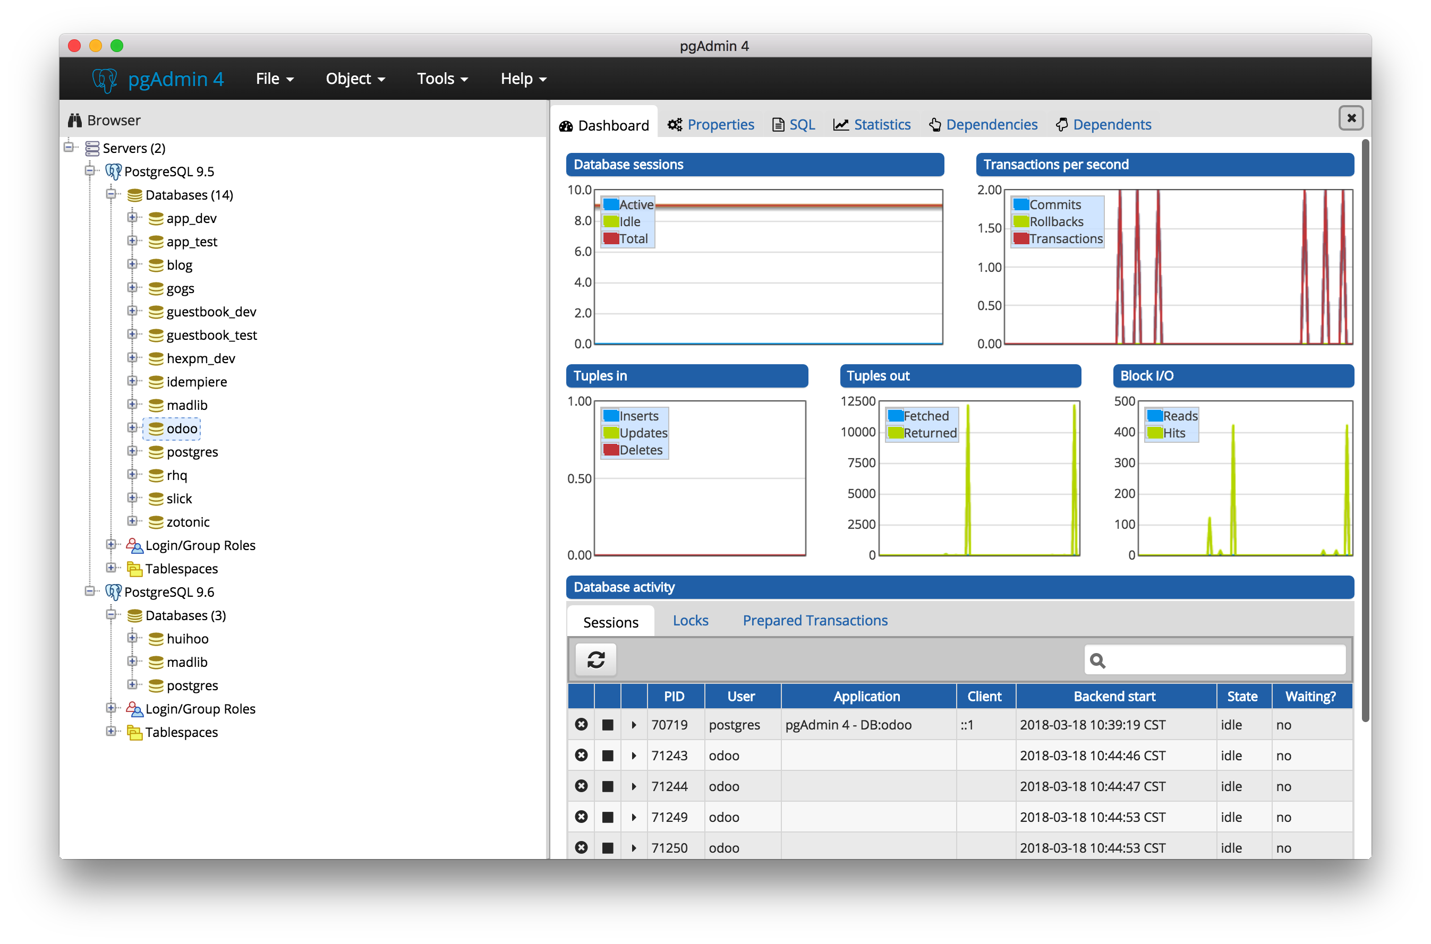Select the zotonic database tree item
Image resolution: width=1431 pixels, height=944 pixels.
tap(188, 522)
